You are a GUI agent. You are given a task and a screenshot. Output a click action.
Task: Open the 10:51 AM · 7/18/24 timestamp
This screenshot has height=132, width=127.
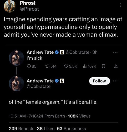point(26,116)
